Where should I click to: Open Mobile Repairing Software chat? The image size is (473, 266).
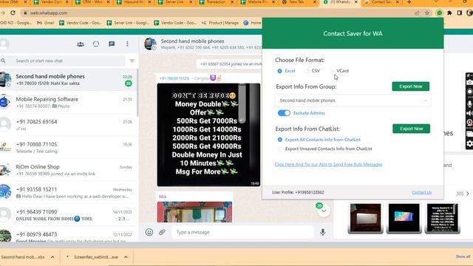point(69,102)
